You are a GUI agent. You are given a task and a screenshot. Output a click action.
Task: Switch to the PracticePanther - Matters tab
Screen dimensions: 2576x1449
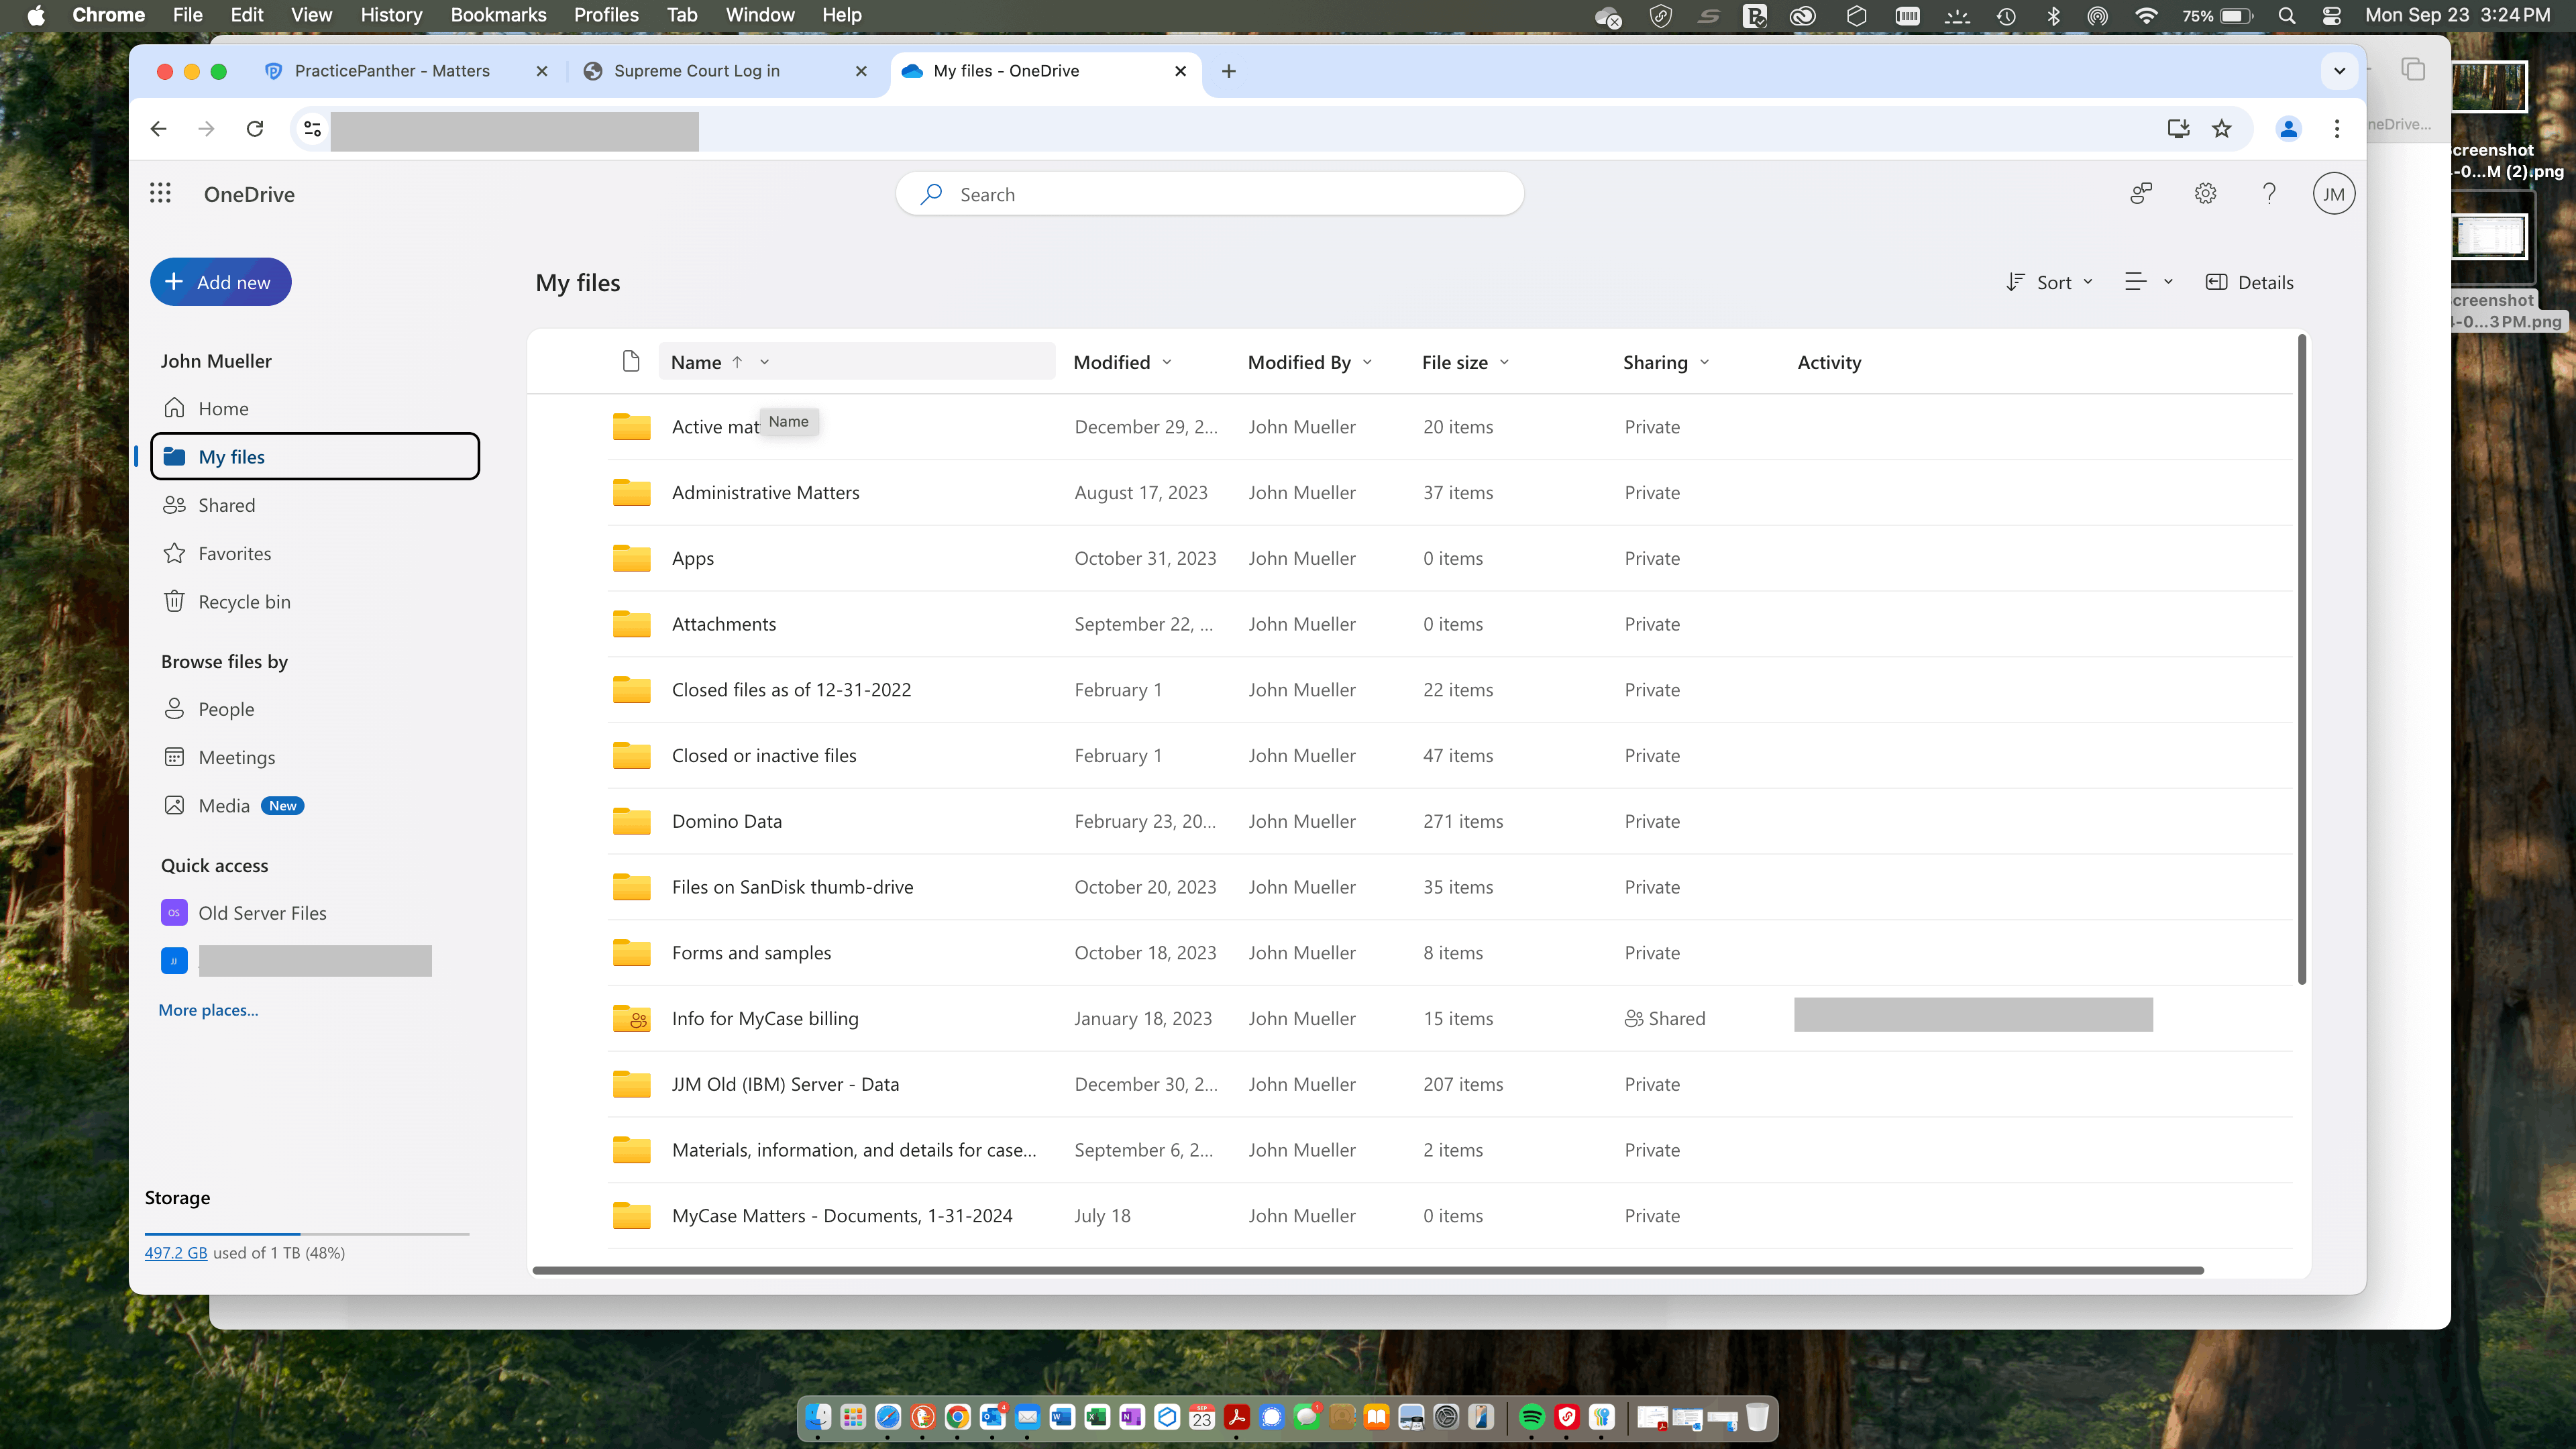pyautogui.click(x=391, y=71)
